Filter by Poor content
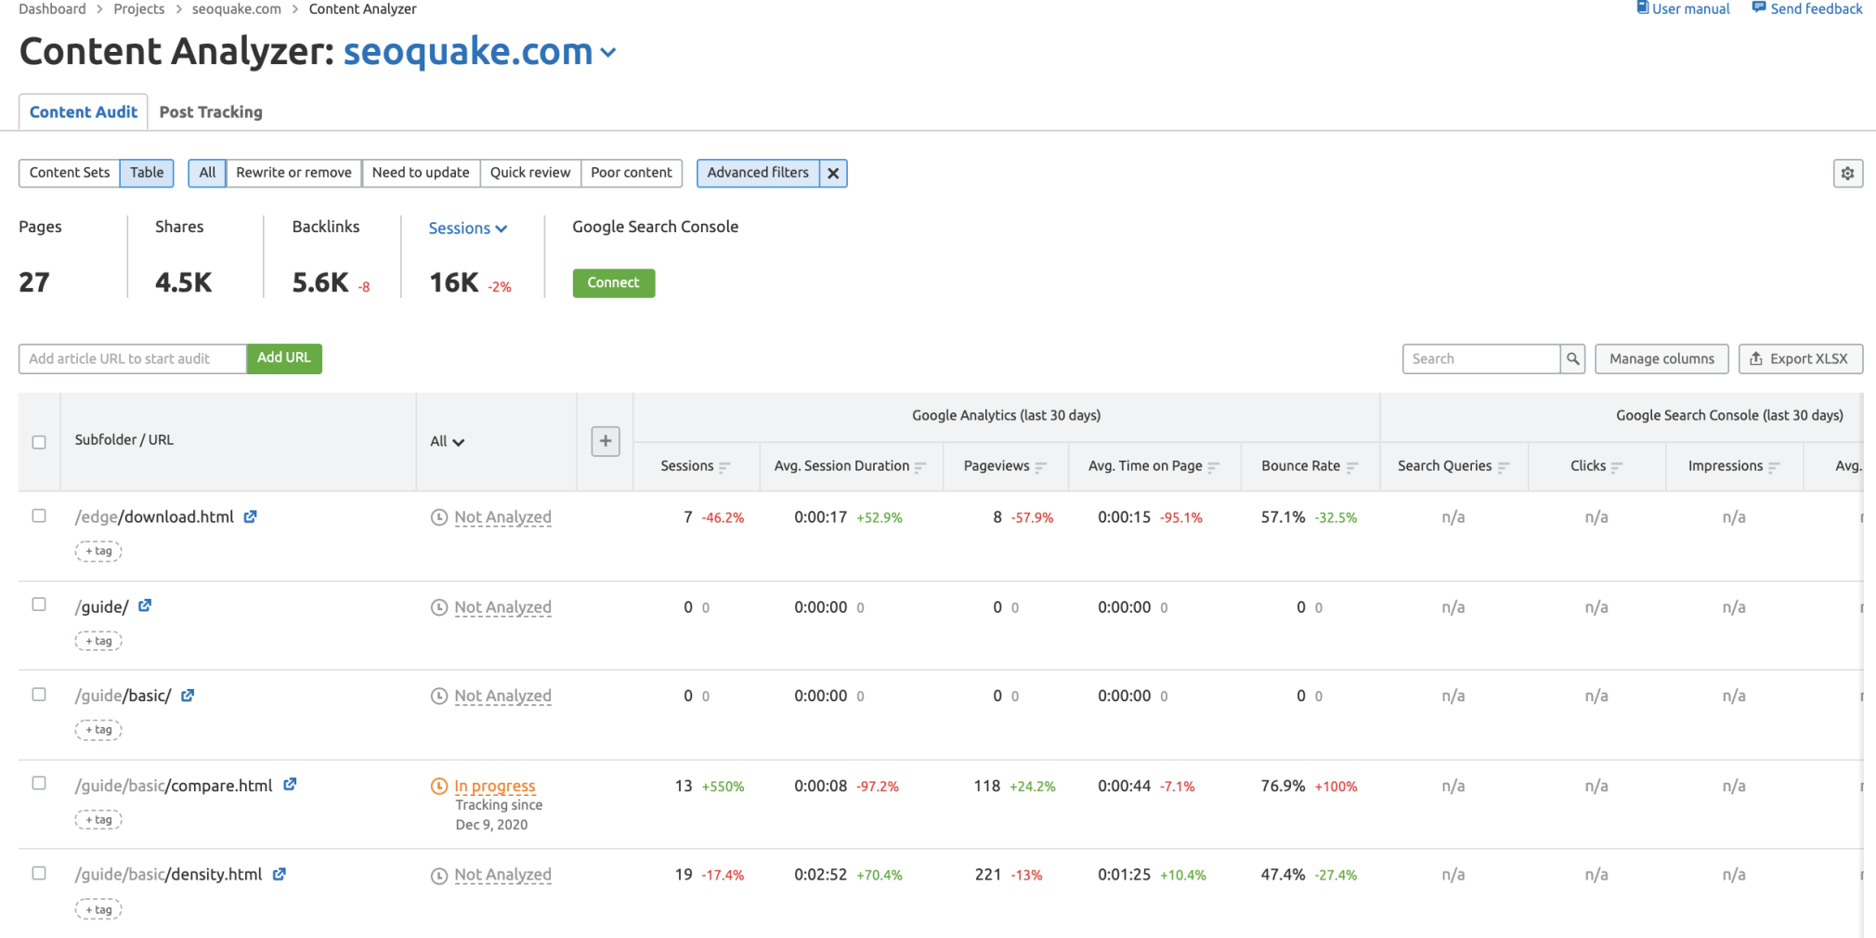Screen dimensions: 1876x938 click(632, 173)
